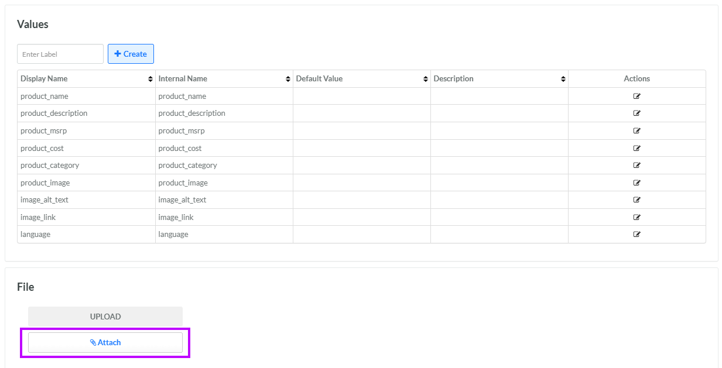722x368 pixels.
Task: Click the Actions column header
Action: coord(637,79)
